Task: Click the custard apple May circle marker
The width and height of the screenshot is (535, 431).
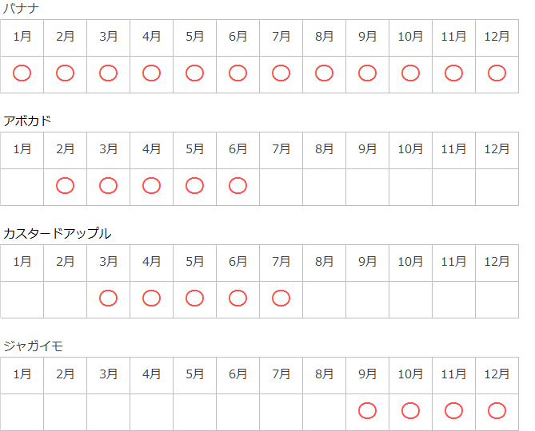Action: 194,299
